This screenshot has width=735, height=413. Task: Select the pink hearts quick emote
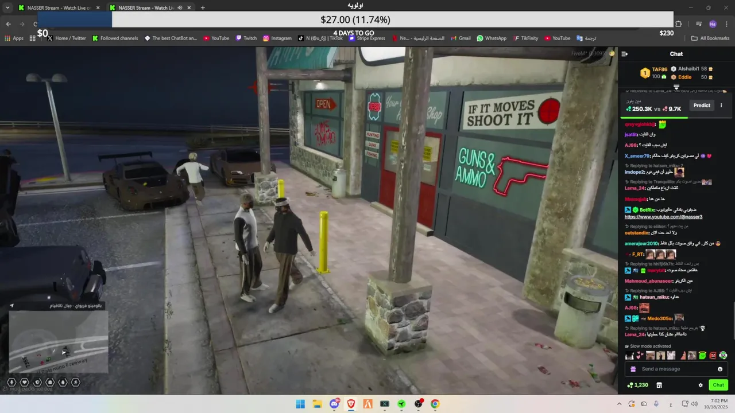tap(640, 356)
